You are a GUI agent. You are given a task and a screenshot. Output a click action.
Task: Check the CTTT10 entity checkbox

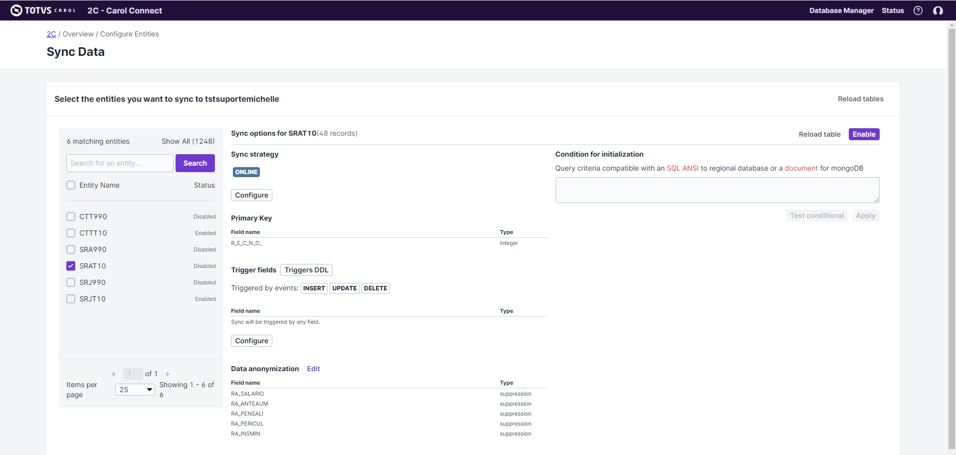pyautogui.click(x=71, y=233)
